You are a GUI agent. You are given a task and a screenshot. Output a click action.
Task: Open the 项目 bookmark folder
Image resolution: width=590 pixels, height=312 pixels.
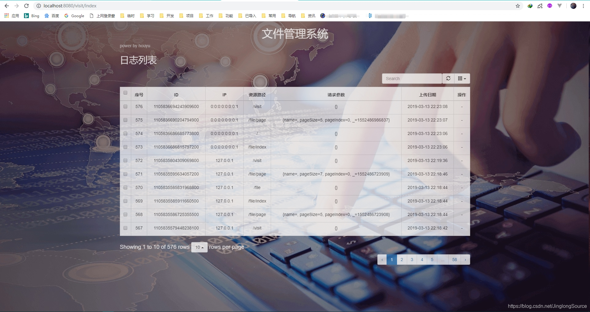pos(187,16)
